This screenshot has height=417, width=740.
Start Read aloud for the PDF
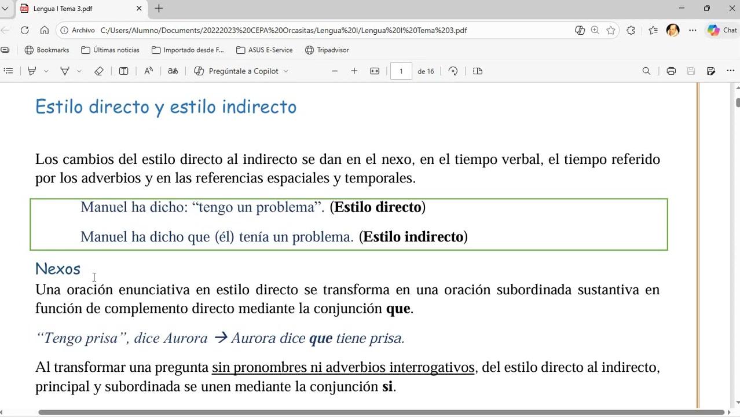[148, 71]
